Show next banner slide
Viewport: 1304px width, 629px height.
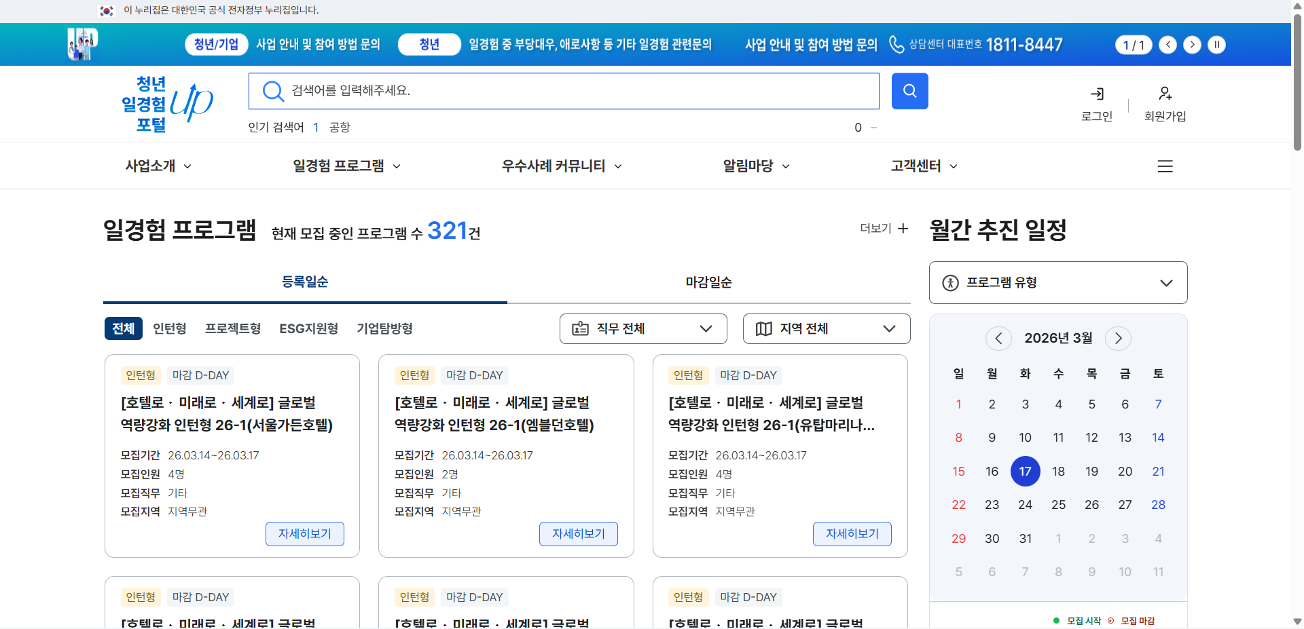pos(1192,45)
